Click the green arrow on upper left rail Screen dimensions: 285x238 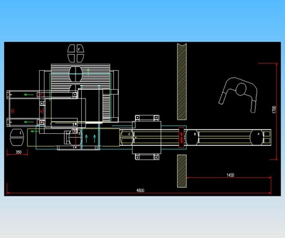click(x=28, y=95)
